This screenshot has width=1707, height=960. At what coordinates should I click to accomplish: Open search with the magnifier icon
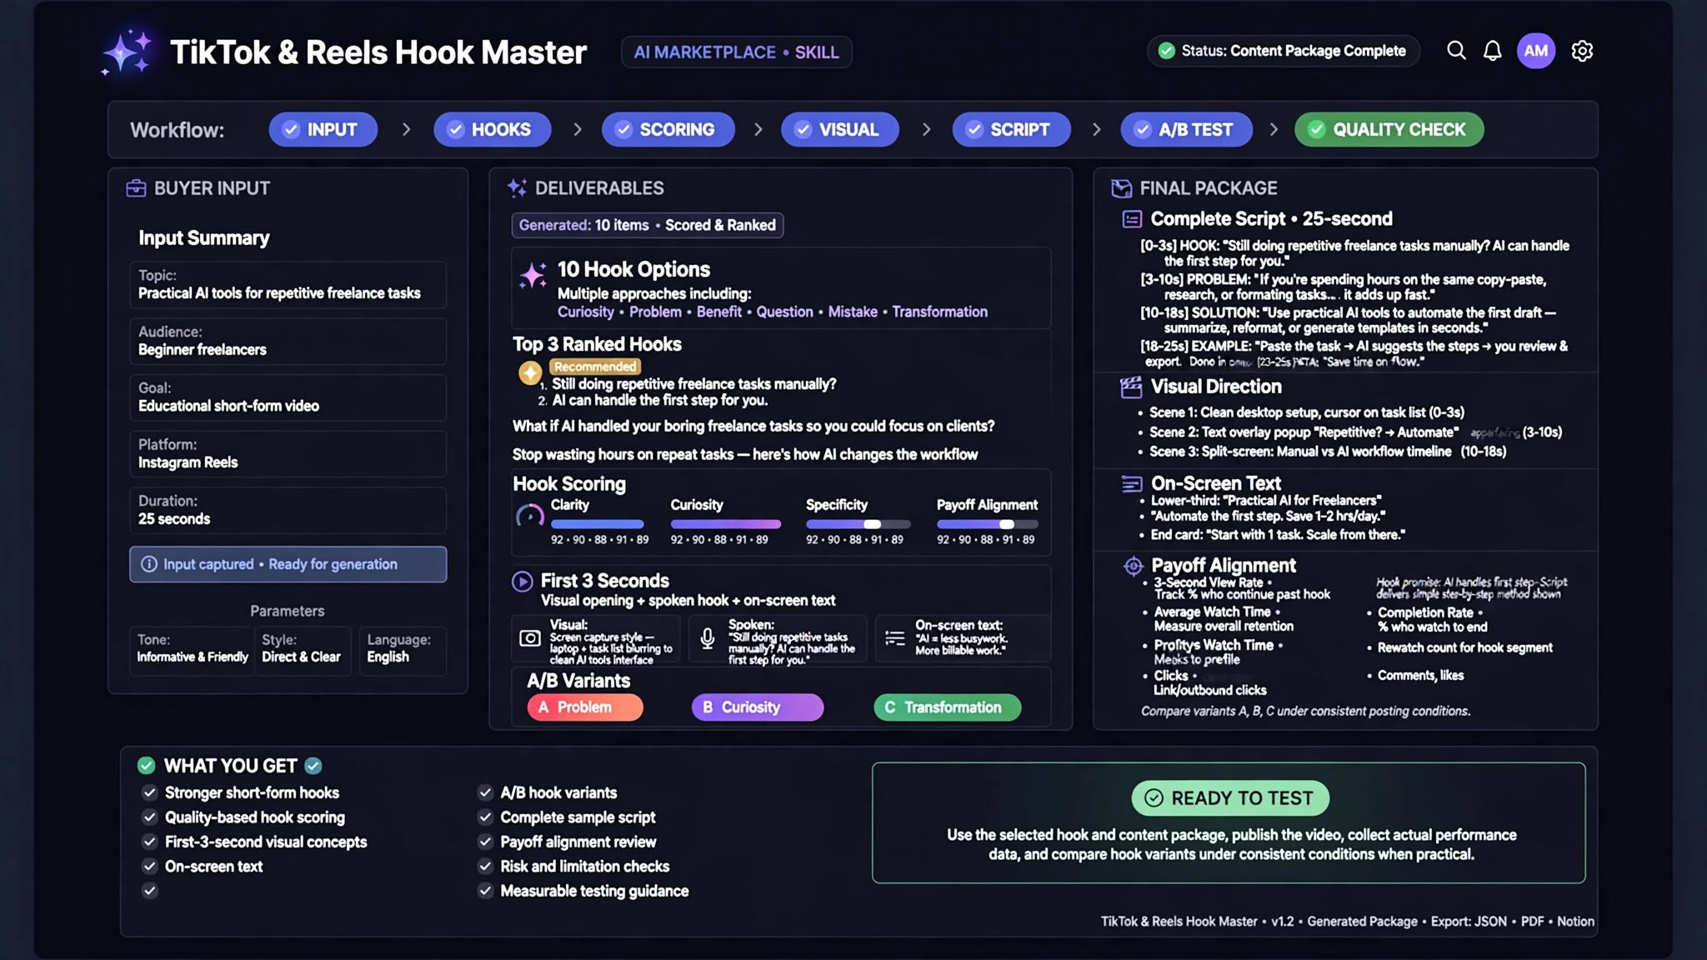1456,51
